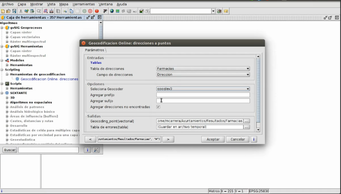The image size is (341, 194).
Task: Open the Herramientas menu
Action: coord(83,4)
